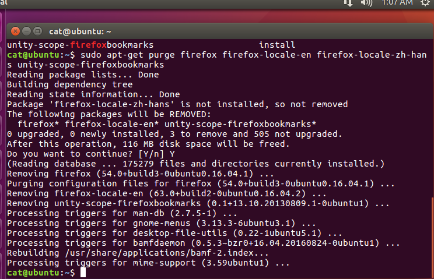Click 'Processing triggers for man-db' line
This screenshot has height=279, width=434.
point(122,214)
